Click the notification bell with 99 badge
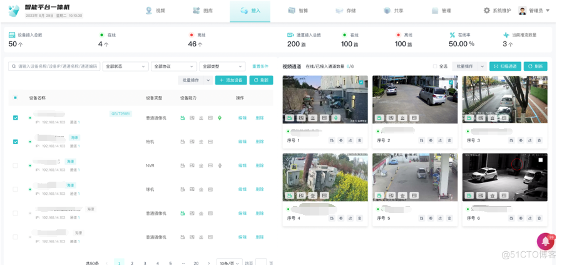 coord(546,241)
